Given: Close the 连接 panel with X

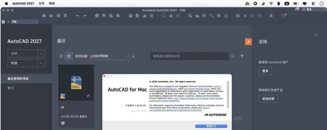Looking at the screenshot, I should coord(316,35).
